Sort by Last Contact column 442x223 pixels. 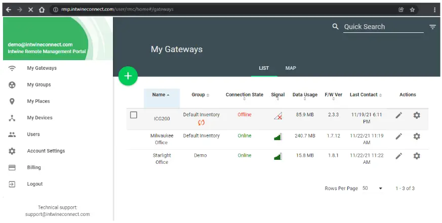pos(366,95)
